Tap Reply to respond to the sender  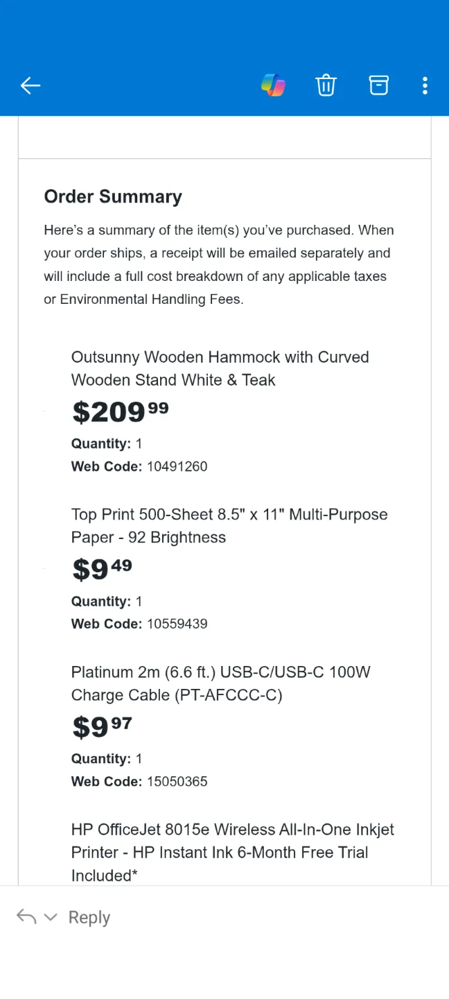[89, 916]
